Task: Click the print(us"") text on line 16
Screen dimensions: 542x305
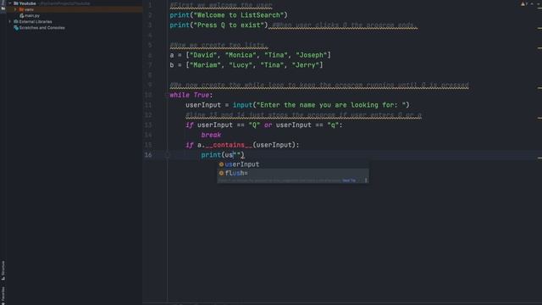Action: point(223,155)
